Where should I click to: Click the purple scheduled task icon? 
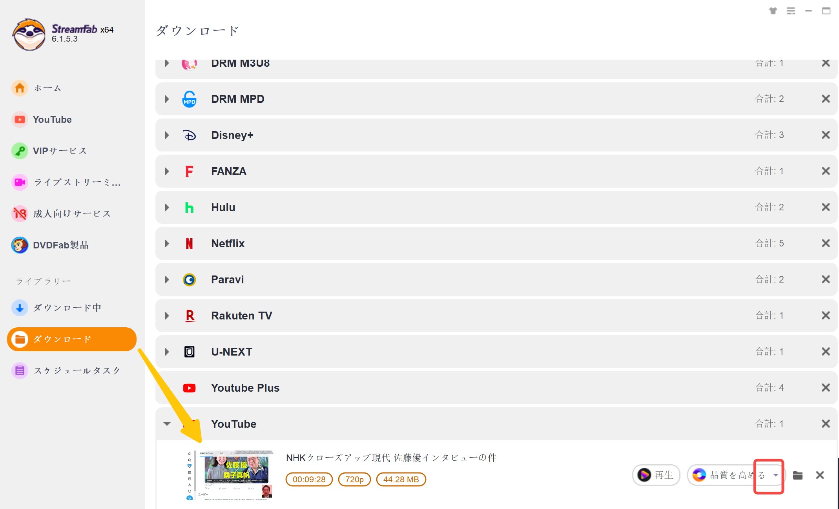click(x=20, y=370)
